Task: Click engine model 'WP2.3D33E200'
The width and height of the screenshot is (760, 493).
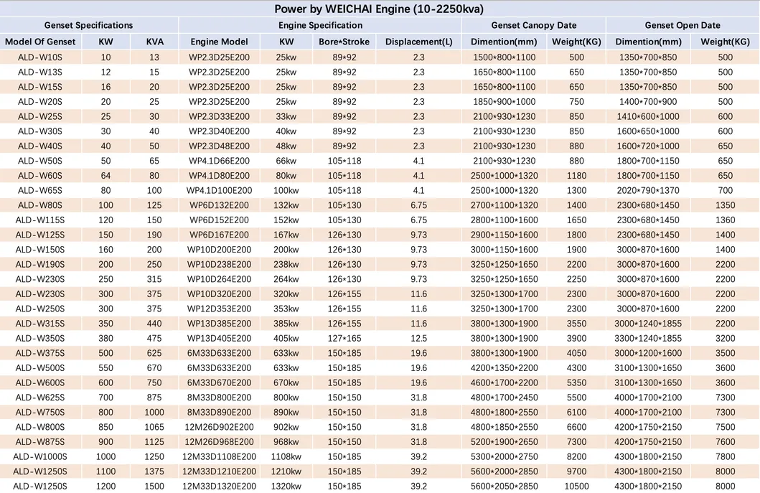Action: click(x=219, y=116)
